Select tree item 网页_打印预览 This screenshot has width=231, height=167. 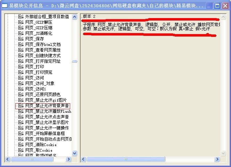point(39,72)
